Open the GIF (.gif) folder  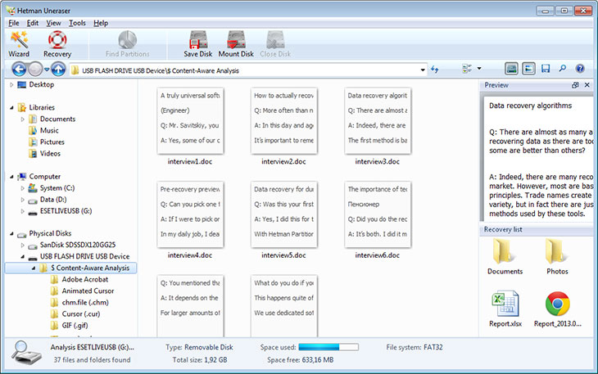[75, 325]
